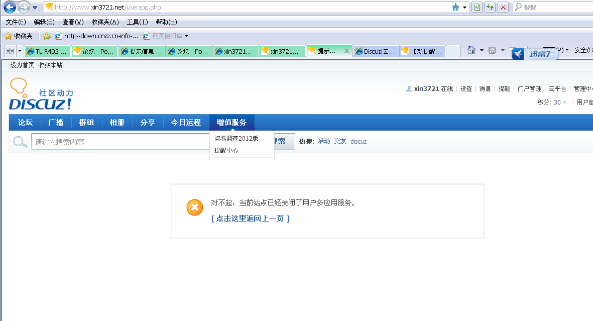Open the xin3721 username link

tap(426, 88)
